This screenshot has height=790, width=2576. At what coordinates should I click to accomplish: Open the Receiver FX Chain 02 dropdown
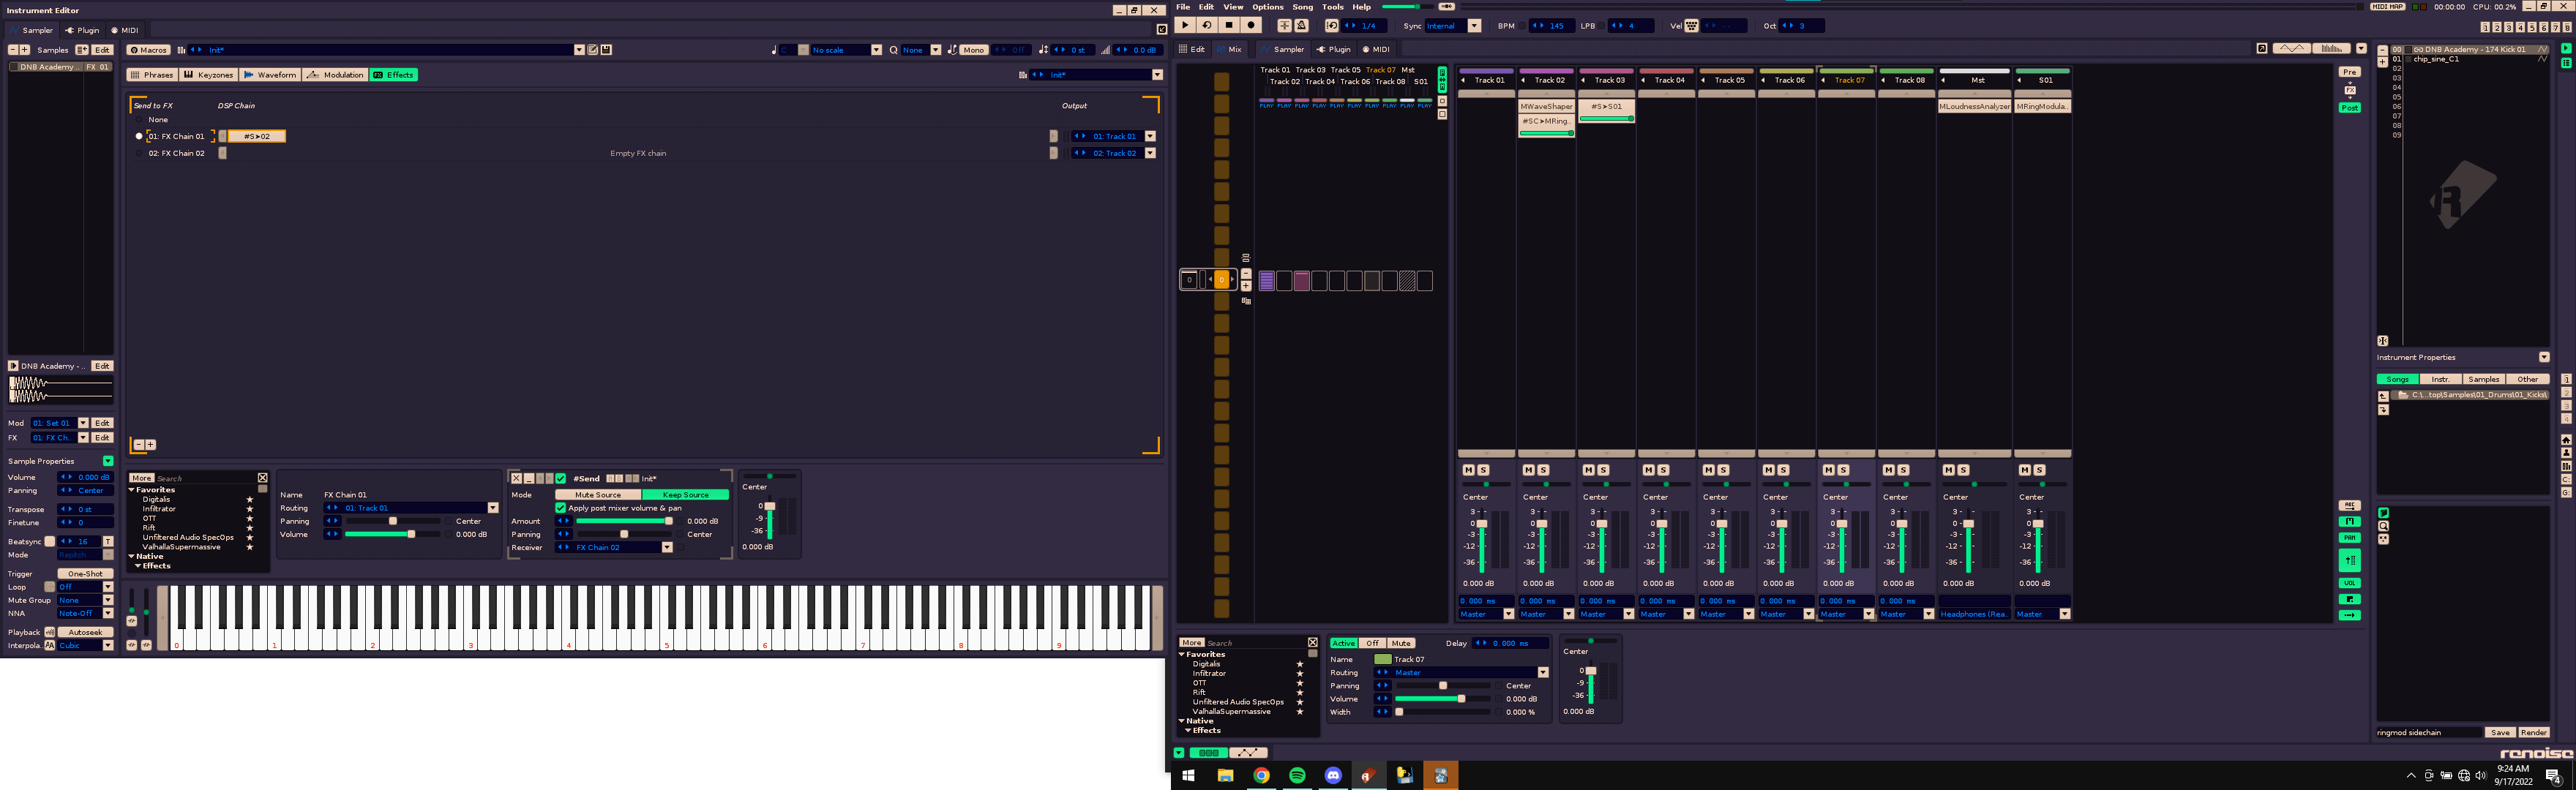667,548
